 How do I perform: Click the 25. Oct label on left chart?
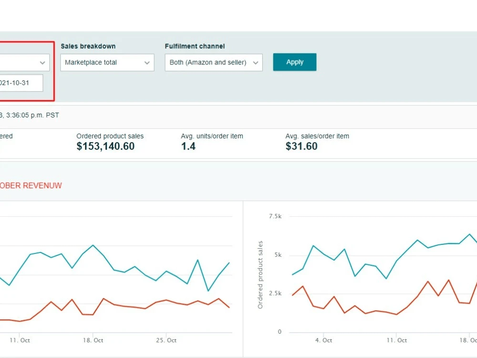[x=166, y=340]
